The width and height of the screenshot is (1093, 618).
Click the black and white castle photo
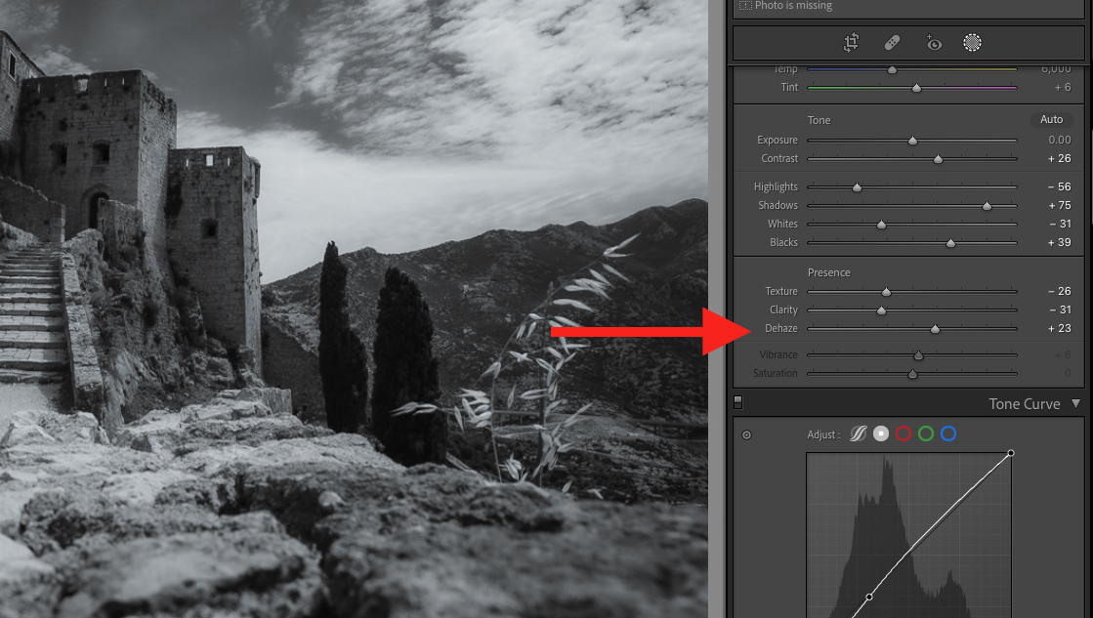pyautogui.click(x=354, y=309)
